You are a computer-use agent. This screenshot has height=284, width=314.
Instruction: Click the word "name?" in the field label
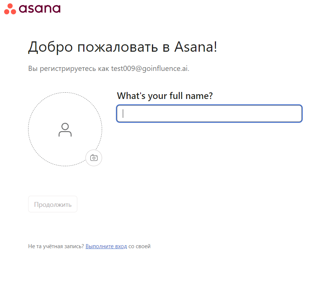tap(201, 96)
